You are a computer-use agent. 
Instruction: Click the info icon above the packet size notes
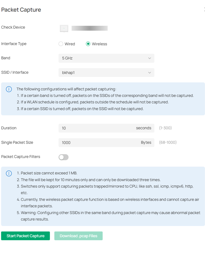[x=9, y=174]
